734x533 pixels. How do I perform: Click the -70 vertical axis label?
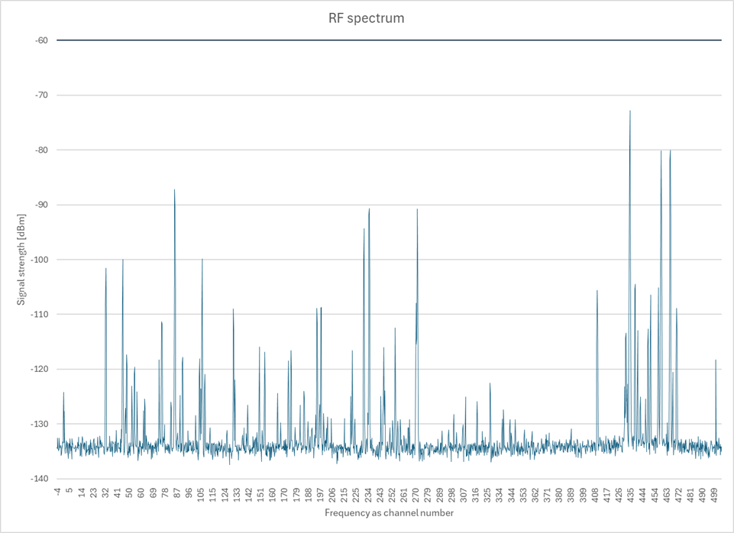[x=42, y=95]
